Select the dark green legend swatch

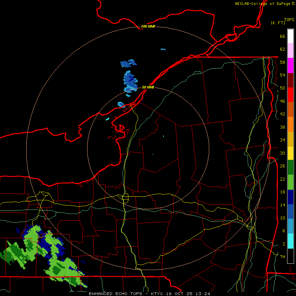pos(290,167)
